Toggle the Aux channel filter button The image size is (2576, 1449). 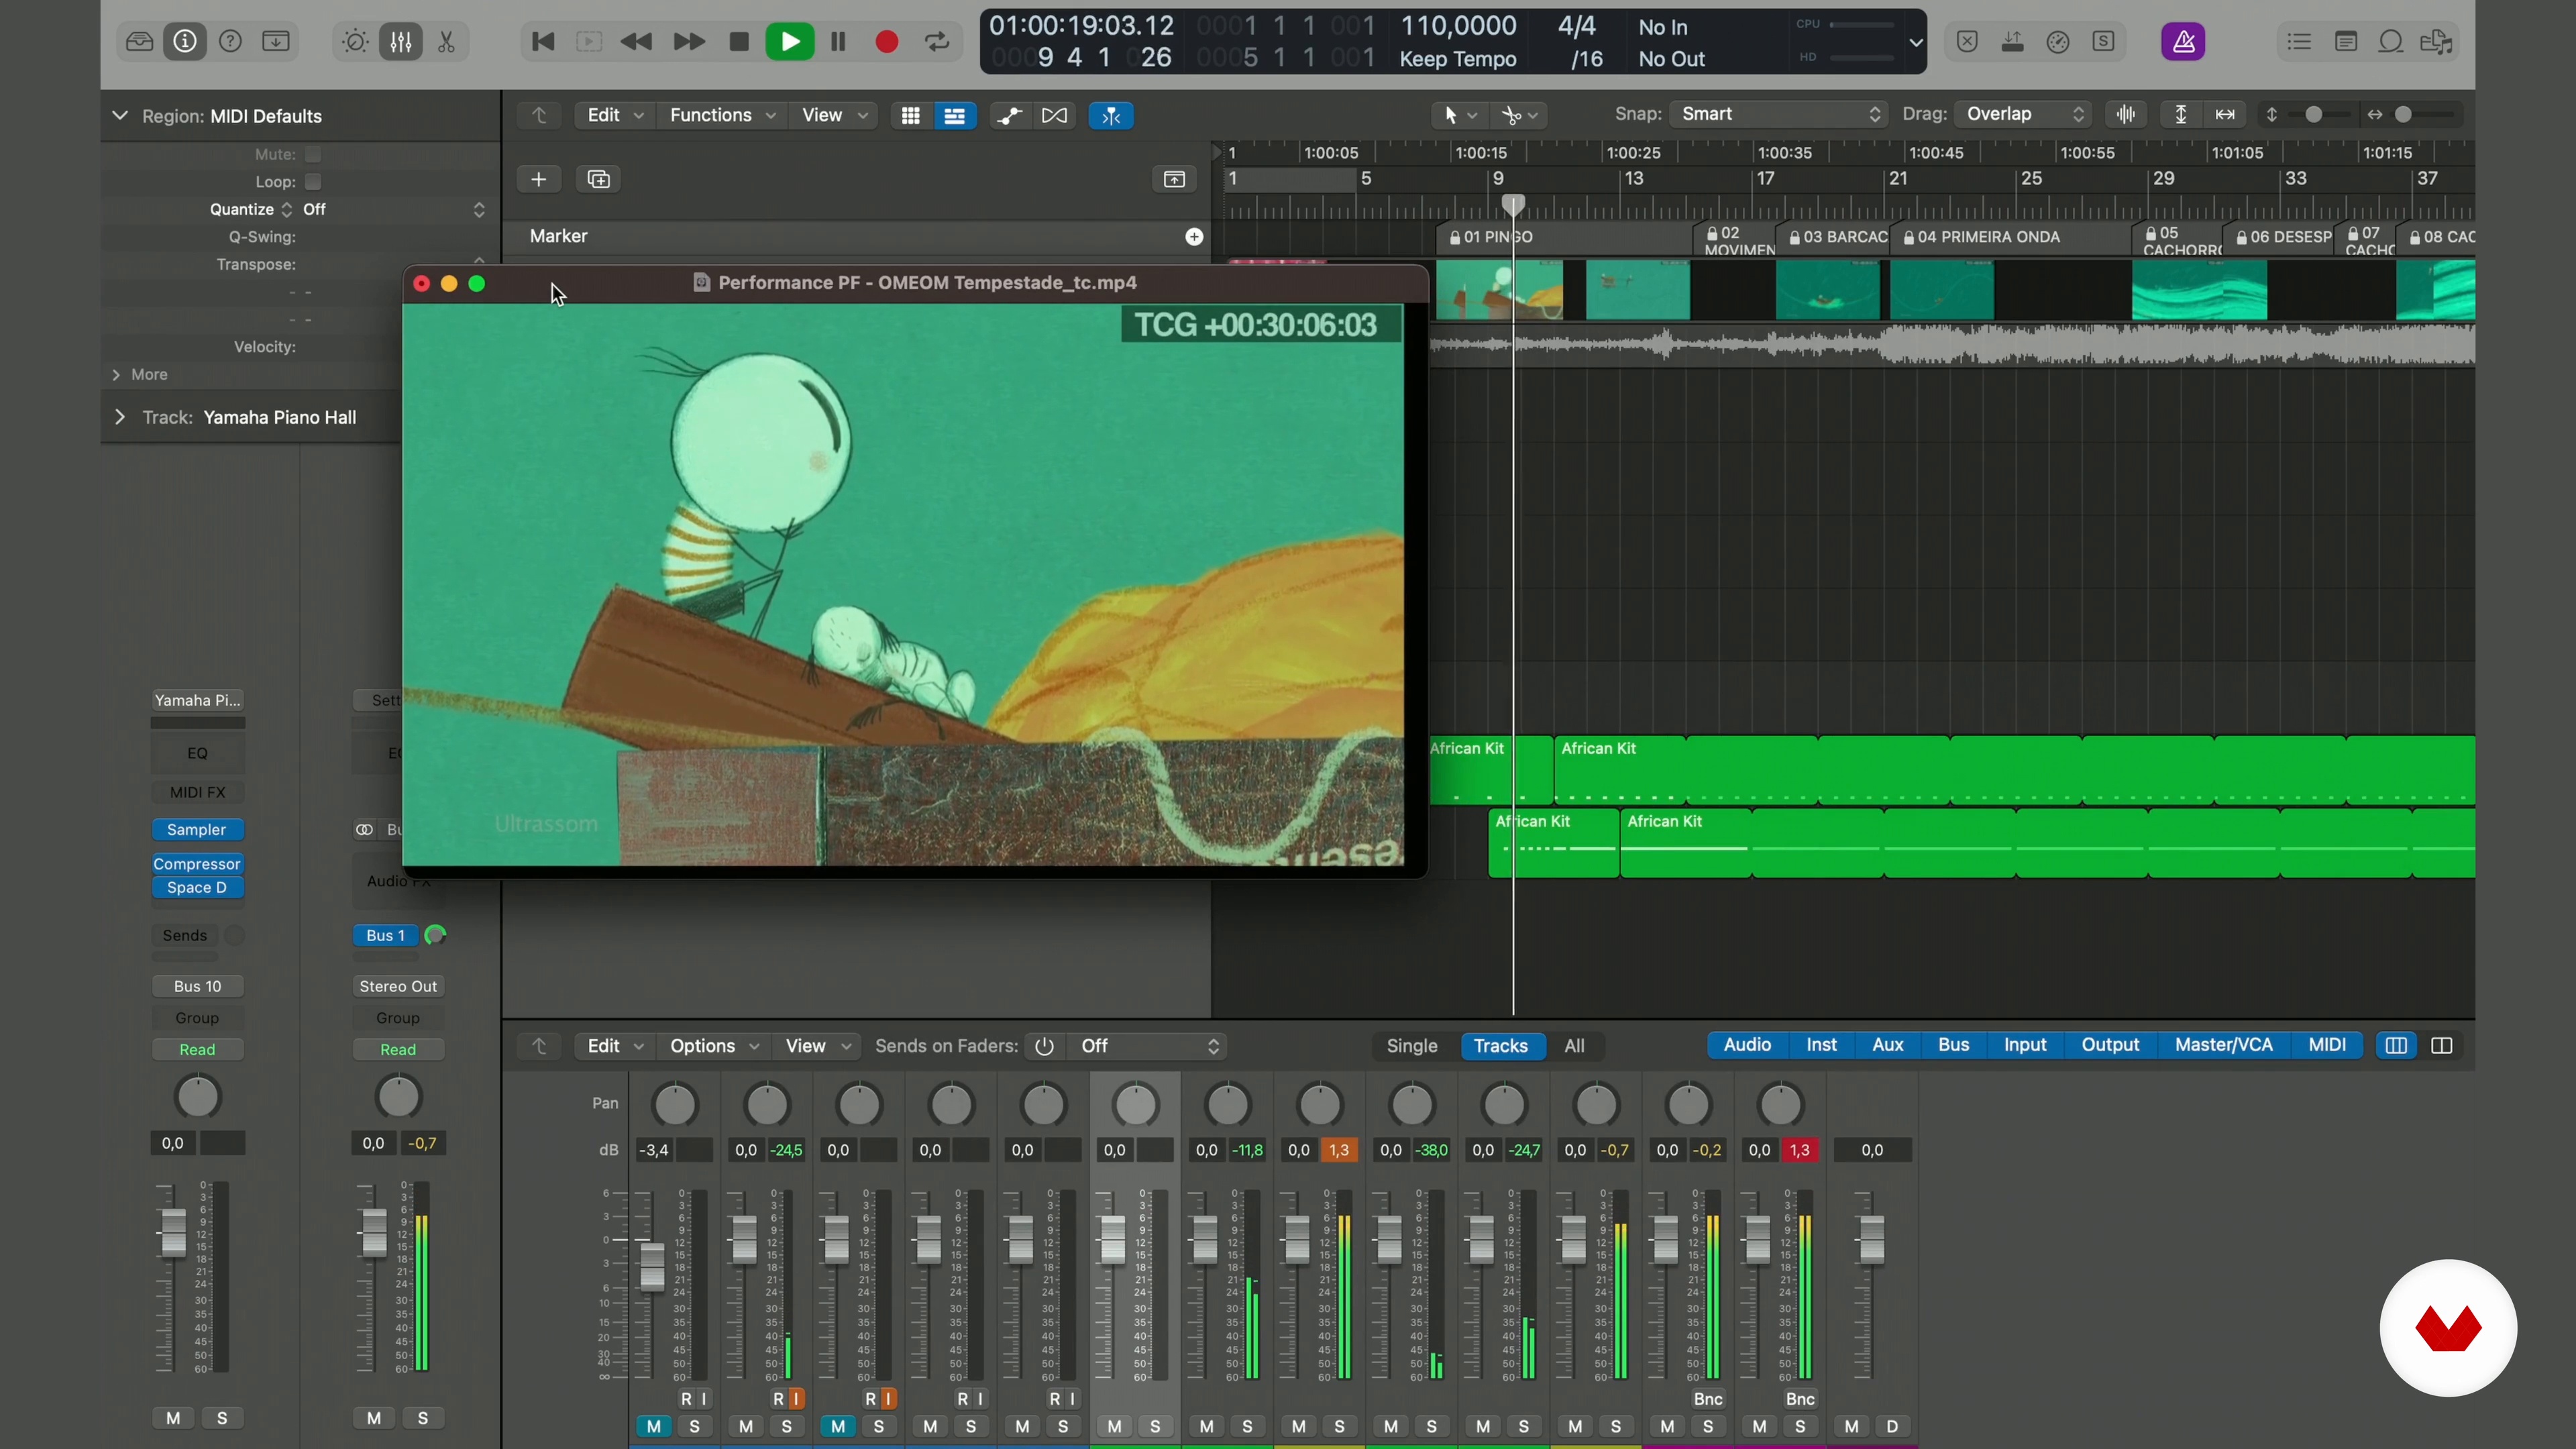1887,1045
